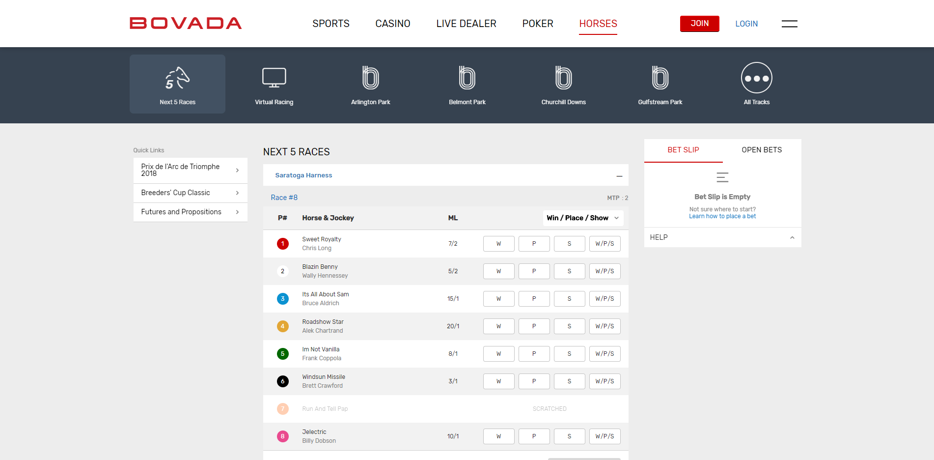Select the Arlington Park track icon
The height and width of the screenshot is (460, 934).
click(370, 84)
